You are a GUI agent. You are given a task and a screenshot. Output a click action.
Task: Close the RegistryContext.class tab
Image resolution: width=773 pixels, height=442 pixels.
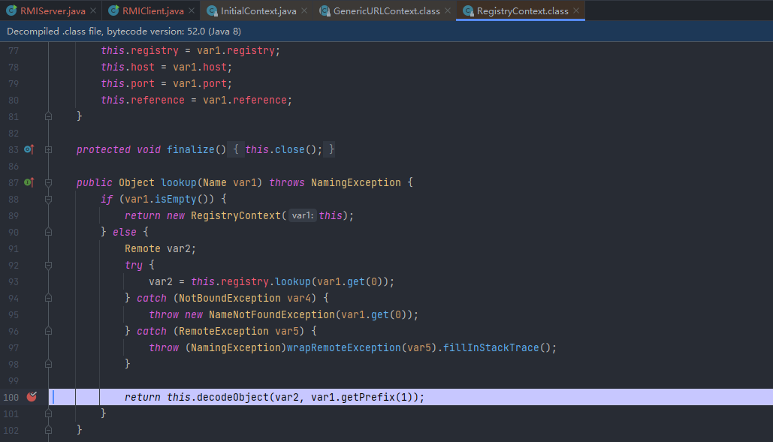click(x=576, y=11)
